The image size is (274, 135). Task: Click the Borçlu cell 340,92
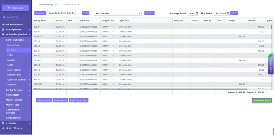pos(237,84)
